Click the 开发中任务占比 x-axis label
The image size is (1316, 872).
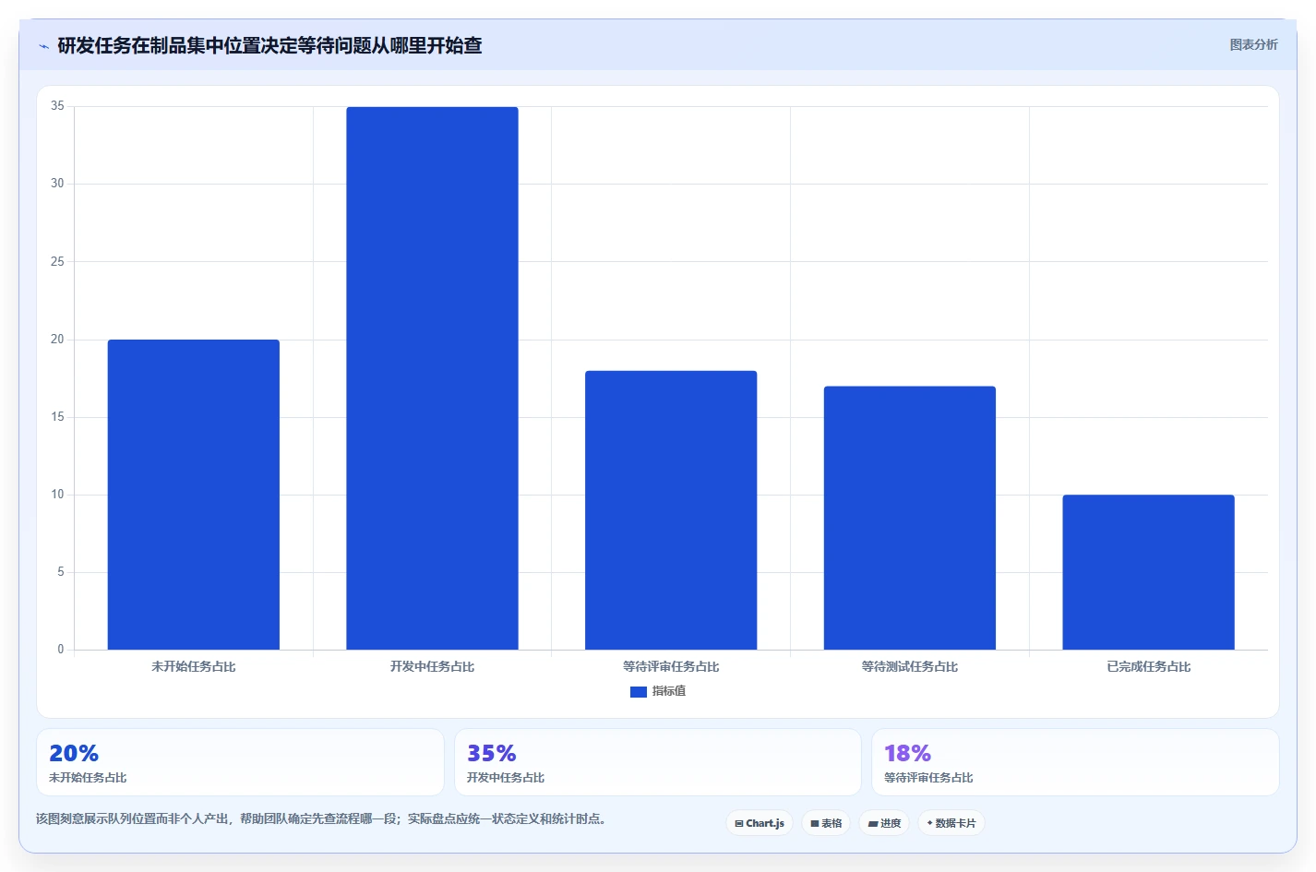pyautogui.click(x=432, y=666)
